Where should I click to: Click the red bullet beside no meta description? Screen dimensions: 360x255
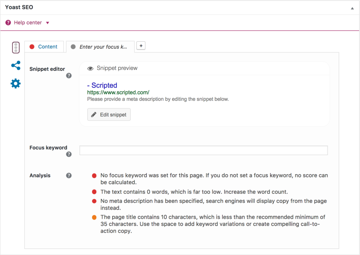click(x=94, y=201)
